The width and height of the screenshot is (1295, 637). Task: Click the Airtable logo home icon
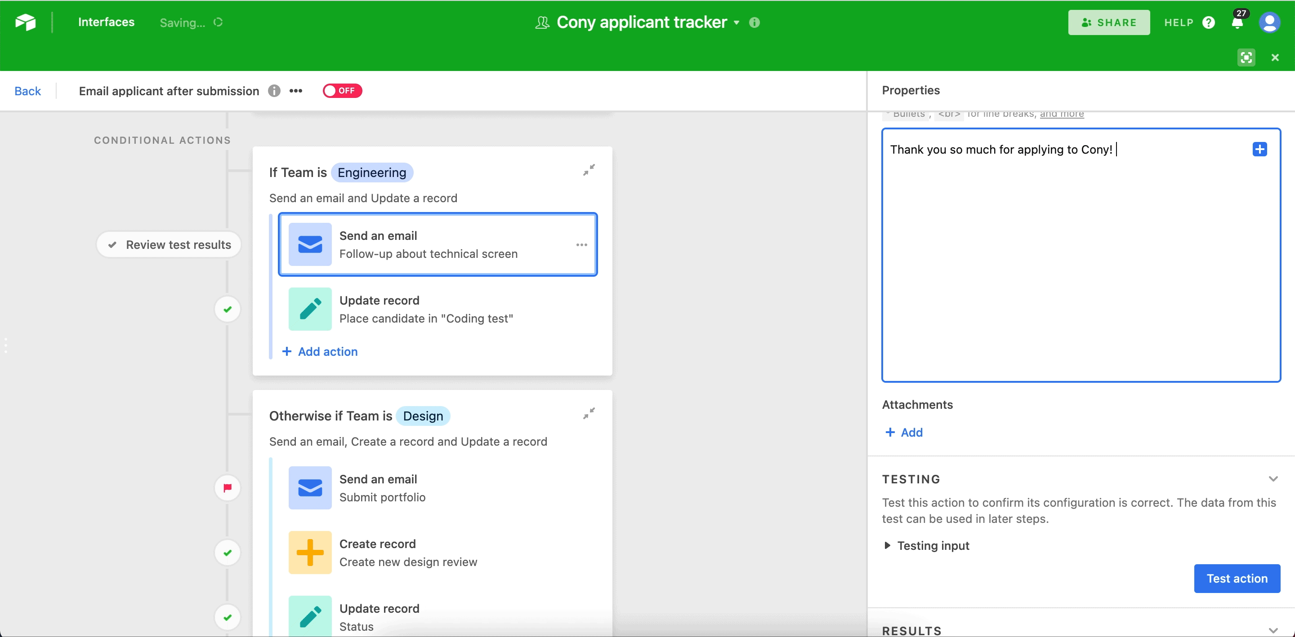coord(25,22)
